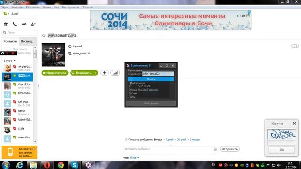This screenshot has height=169, width=301.
Task: Select the Gift Shop contact
Action: (x=18, y=103)
